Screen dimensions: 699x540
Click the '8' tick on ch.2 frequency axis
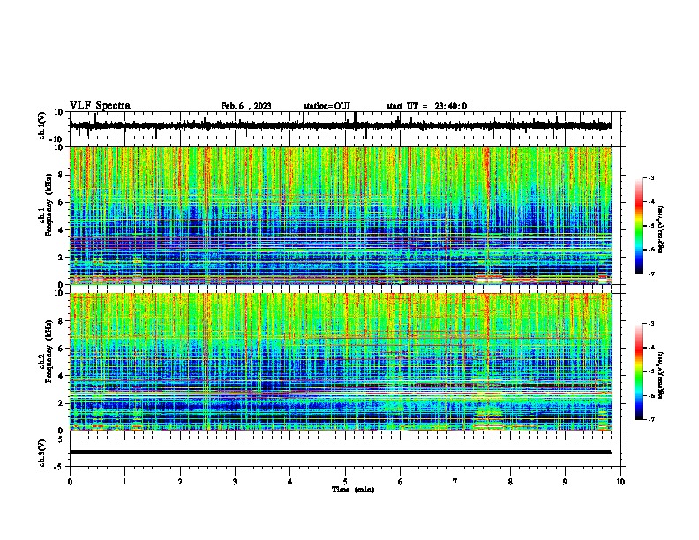click(x=61, y=321)
